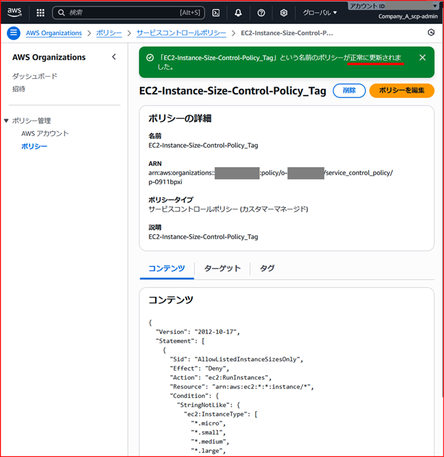The width and height of the screenshot is (444, 457).
Task: Collapse the AWS Organizations side panel
Action: coord(114,57)
